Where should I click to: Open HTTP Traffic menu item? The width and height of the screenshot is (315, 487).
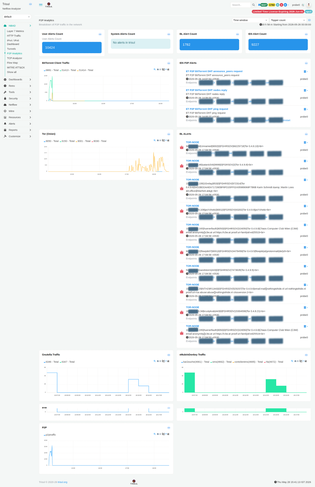point(14,36)
